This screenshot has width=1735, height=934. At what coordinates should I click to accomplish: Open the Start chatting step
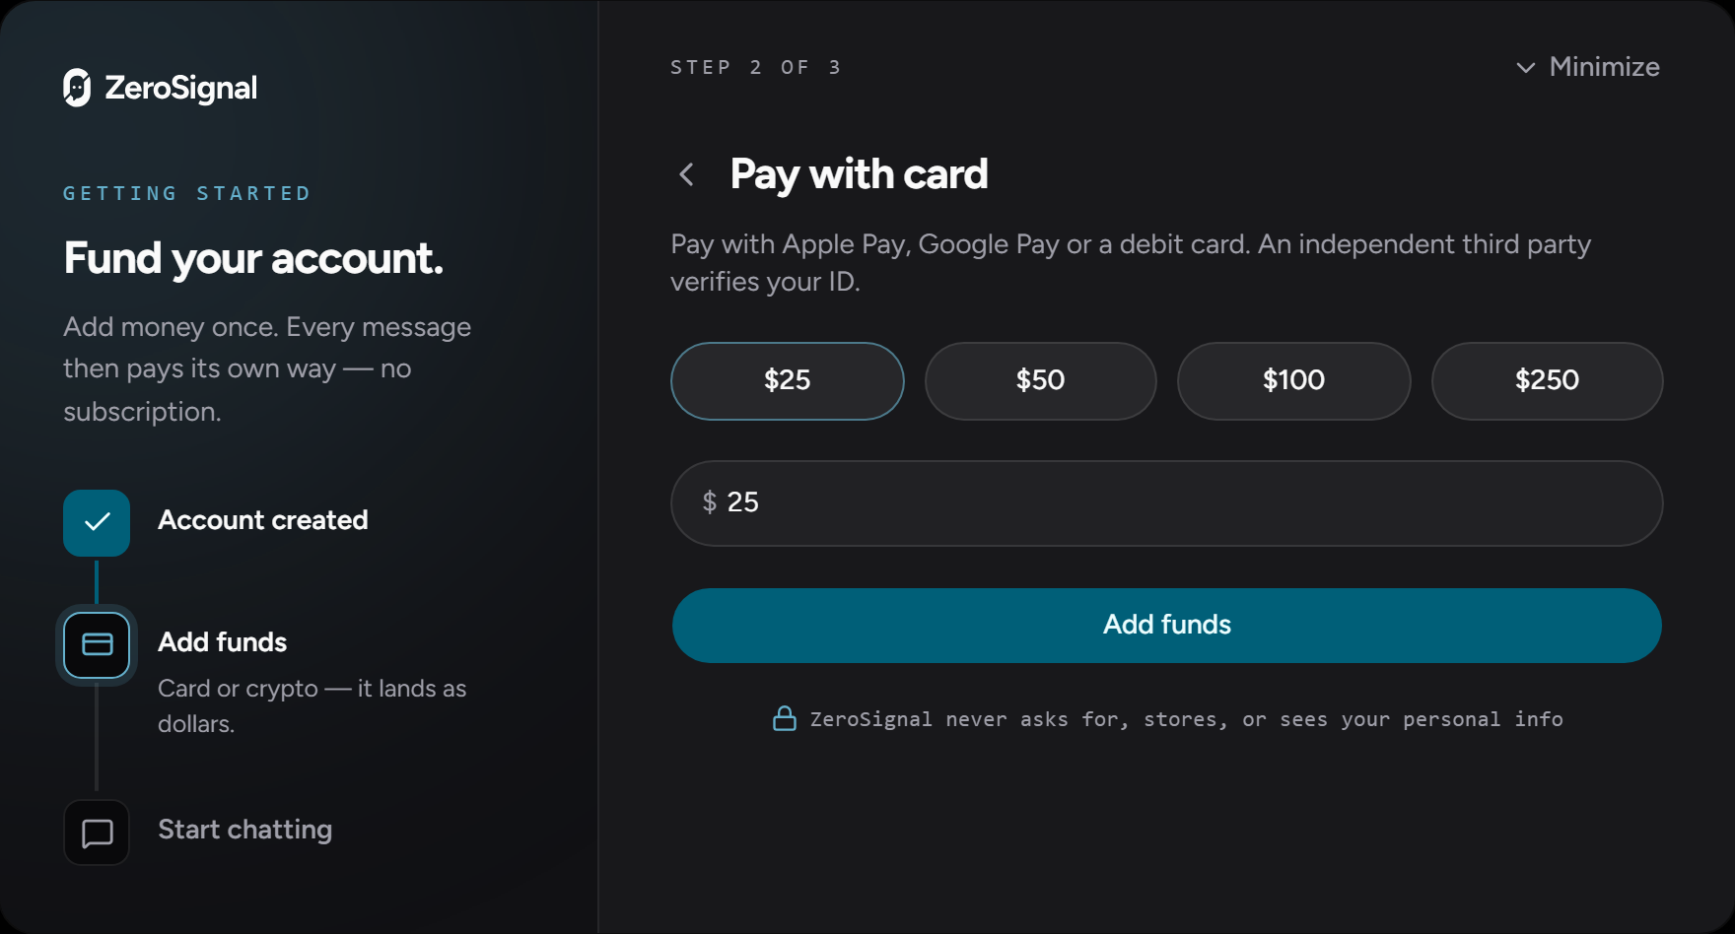(245, 830)
